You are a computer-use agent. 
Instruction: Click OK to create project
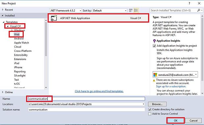click(176, 121)
